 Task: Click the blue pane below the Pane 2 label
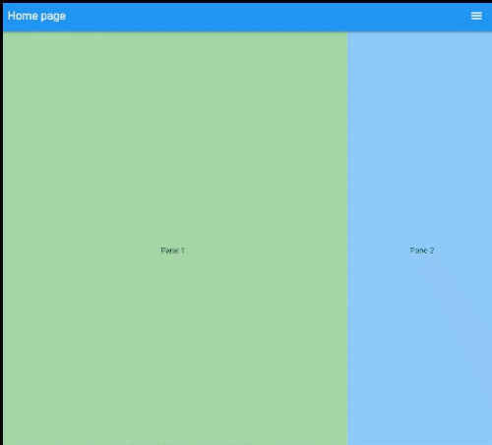coord(420,351)
